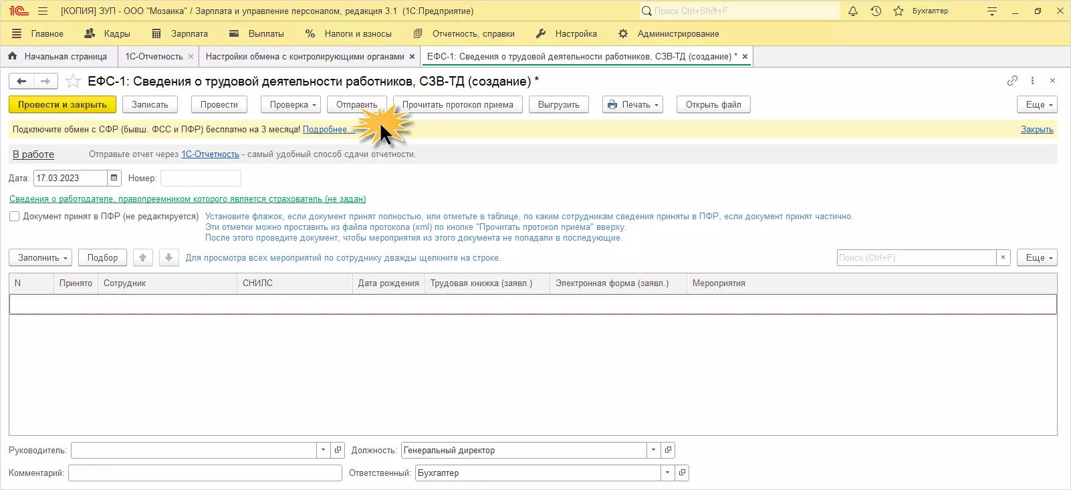Sort by Сотрудник column header
1071x490 pixels.
tap(167, 283)
